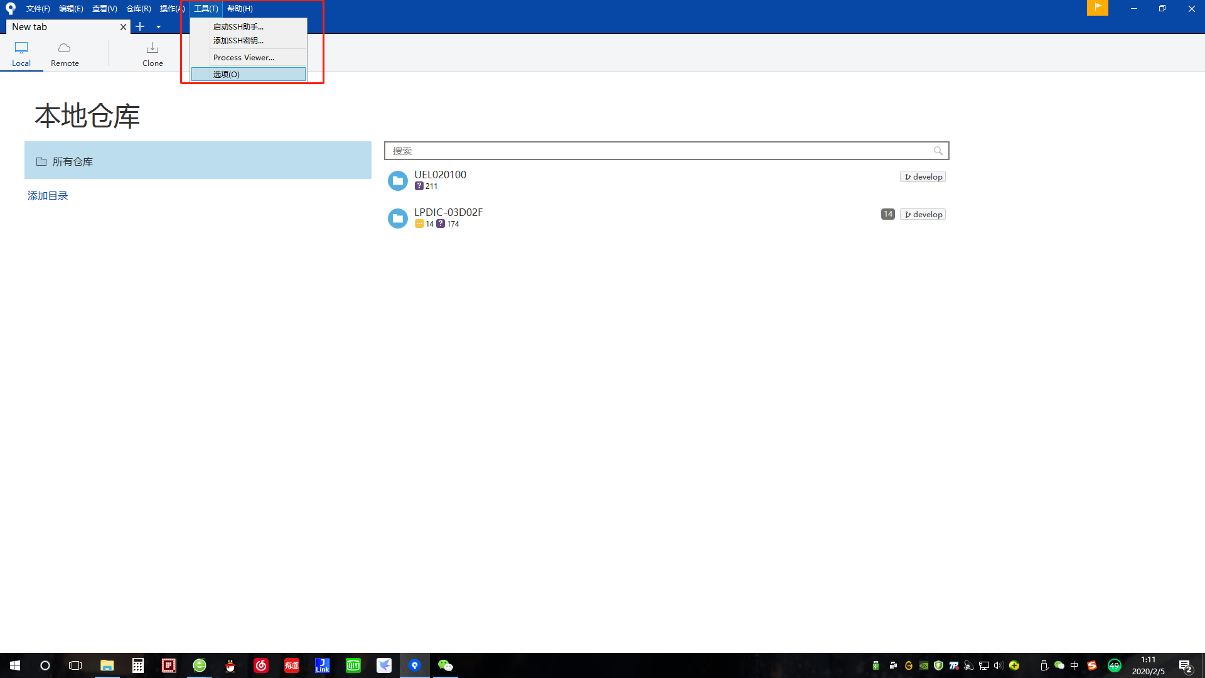Image resolution: width=1205 pixels, height=678 pixels.
Task: Open WeChat from taskbar
Action: click(445, 665)
